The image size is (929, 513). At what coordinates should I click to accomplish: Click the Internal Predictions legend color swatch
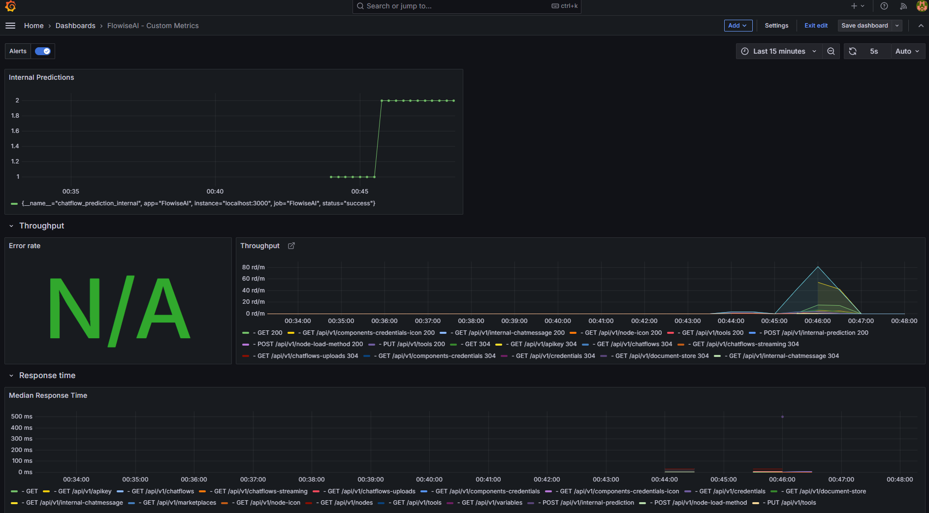[14, 203]
